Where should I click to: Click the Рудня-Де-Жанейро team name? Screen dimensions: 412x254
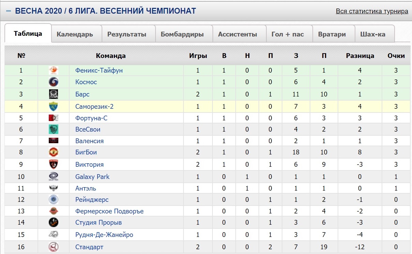click(x=104, y=235)
